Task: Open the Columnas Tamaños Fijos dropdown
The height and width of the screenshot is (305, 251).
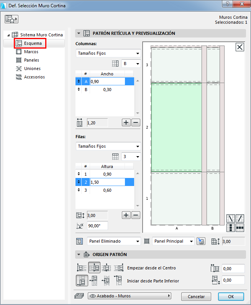Action: pos(108,53)
